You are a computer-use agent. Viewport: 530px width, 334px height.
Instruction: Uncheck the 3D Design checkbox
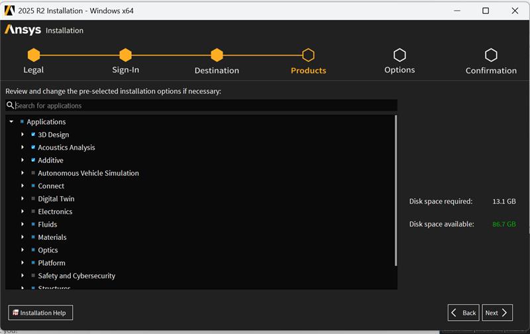tap(33, 135)
